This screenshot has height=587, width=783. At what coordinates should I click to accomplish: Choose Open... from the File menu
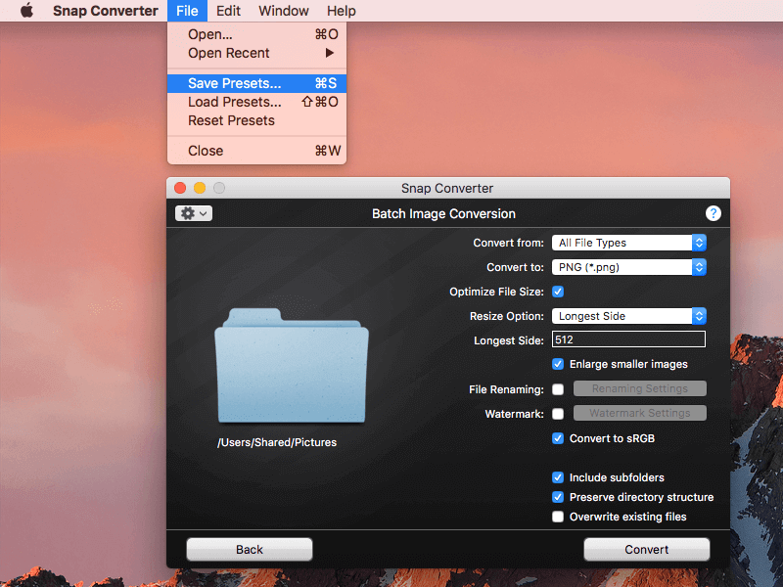(x=256, y=34)
